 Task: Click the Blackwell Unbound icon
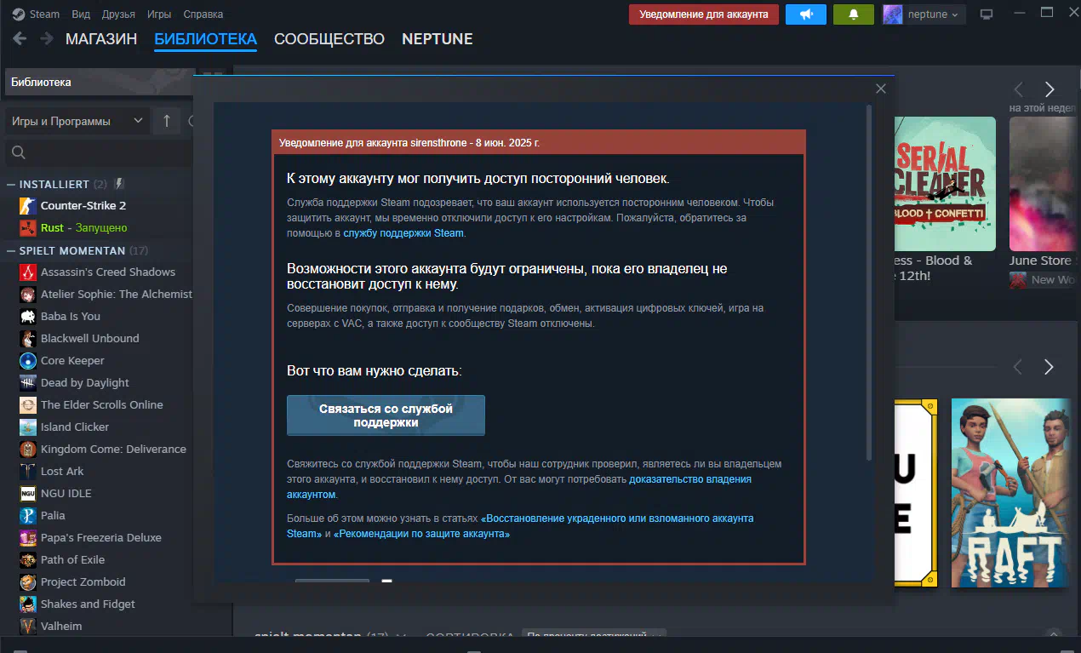click(x=28, y=339)
